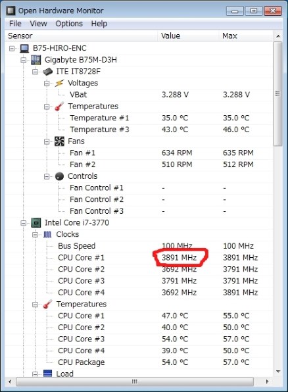Viewport: 288px width, 392px height.
Task: Collapse the Fans group
Action: point(47,142)
